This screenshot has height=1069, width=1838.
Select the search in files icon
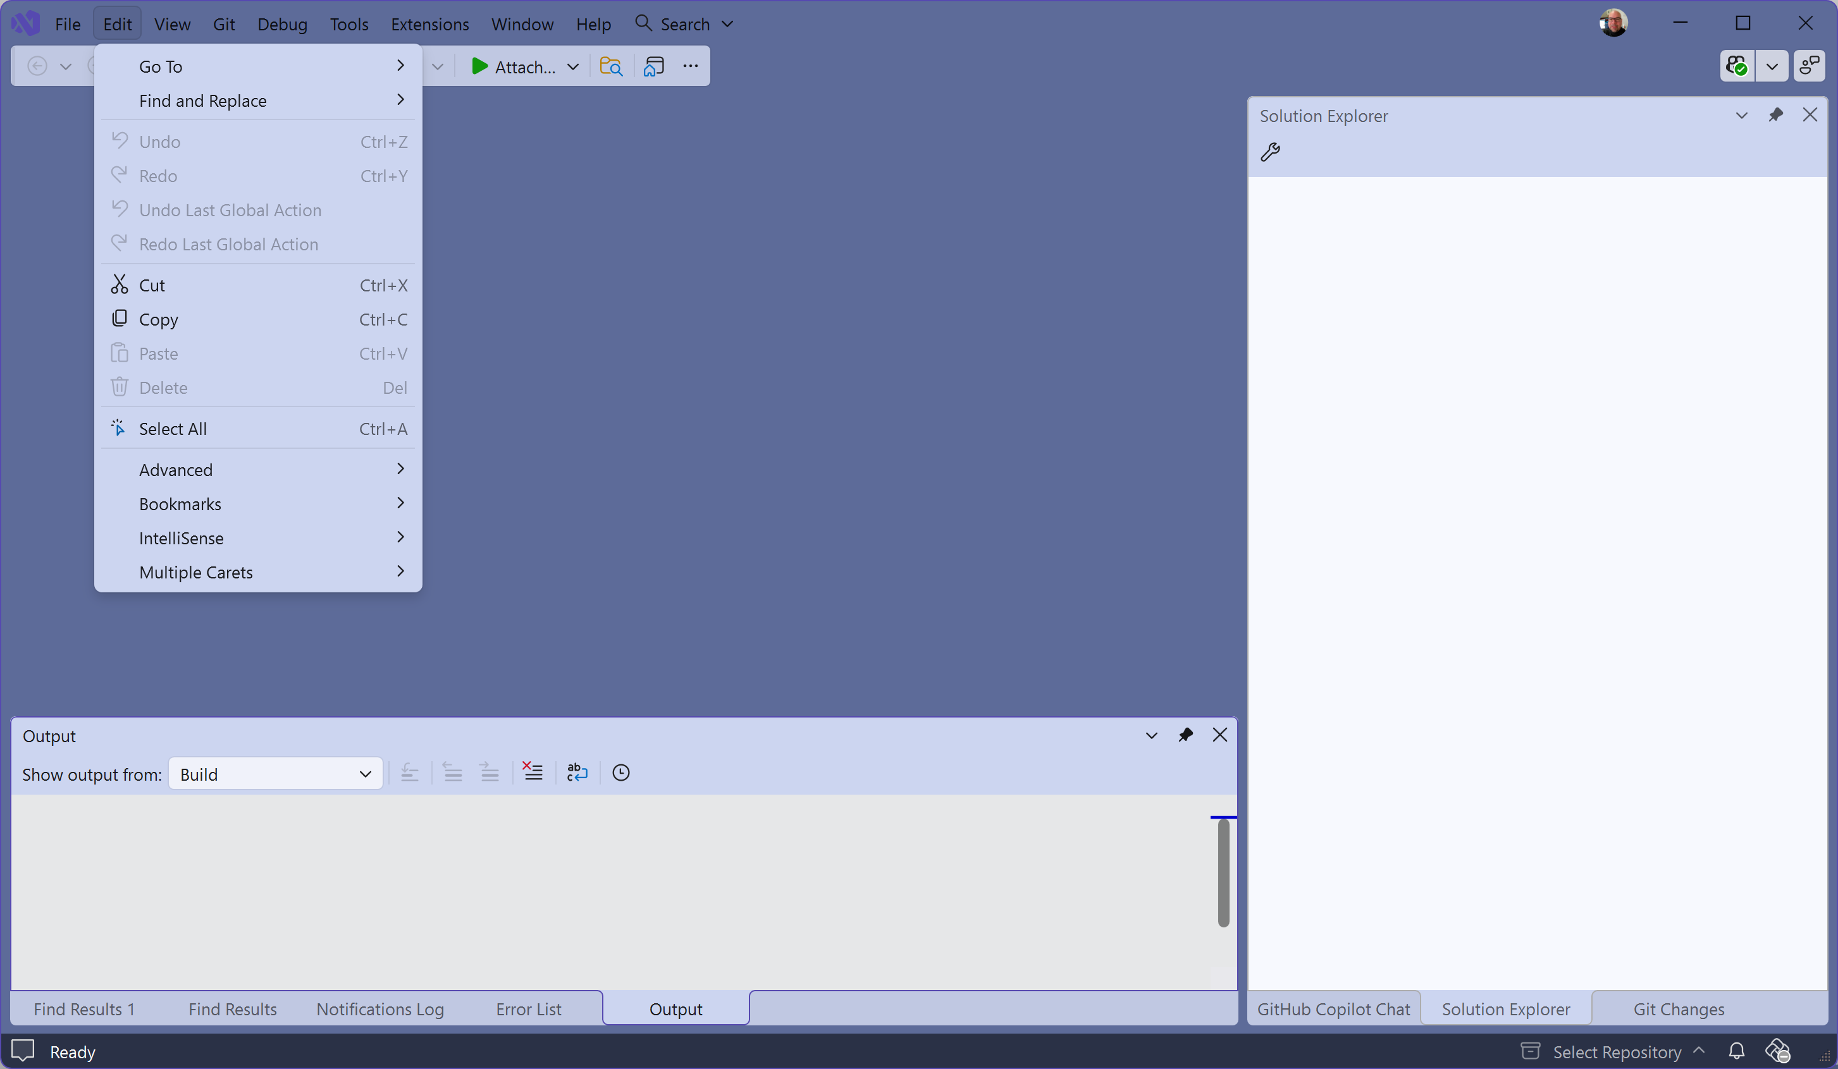click(x=611, y=66)
